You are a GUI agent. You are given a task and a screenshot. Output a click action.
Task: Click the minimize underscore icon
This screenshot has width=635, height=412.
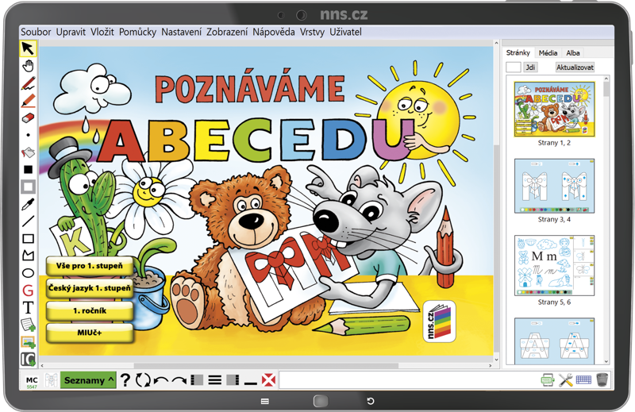251,383
